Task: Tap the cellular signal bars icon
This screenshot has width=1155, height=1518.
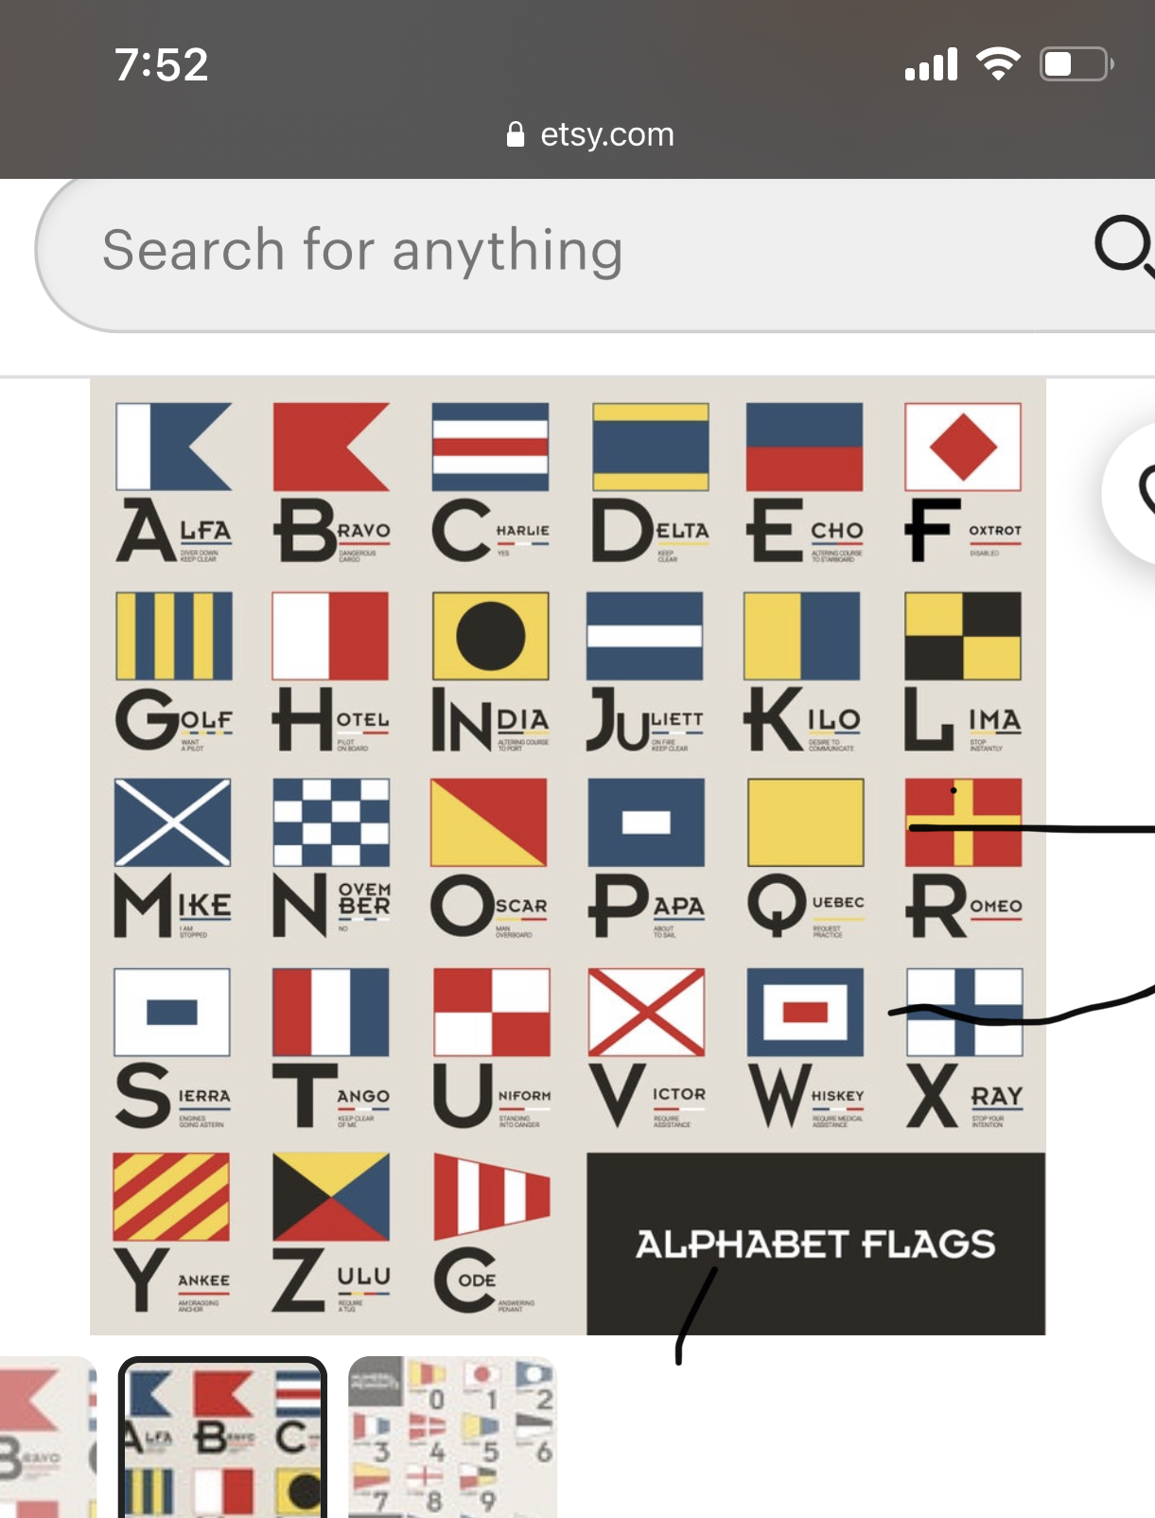Action: click(x=931, y=64)
